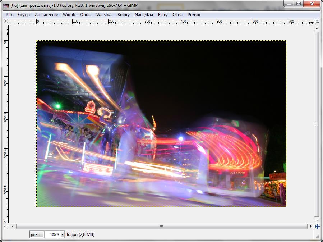
Task: Open the Plik menu
Action: pos(9,15)
